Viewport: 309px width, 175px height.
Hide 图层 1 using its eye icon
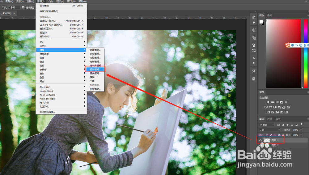coord(260,140)
